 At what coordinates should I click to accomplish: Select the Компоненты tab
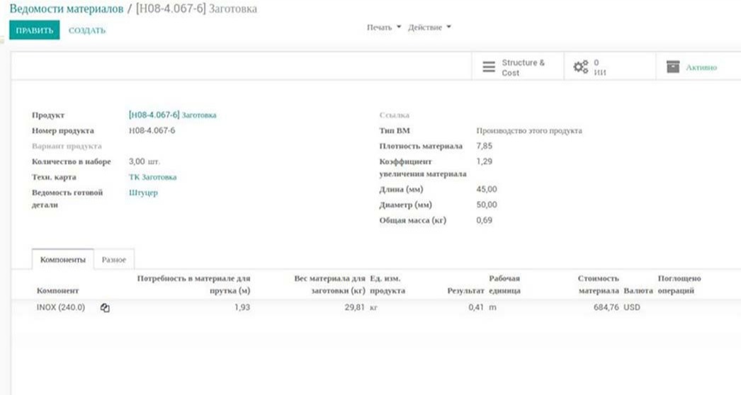tap(63, 260)
